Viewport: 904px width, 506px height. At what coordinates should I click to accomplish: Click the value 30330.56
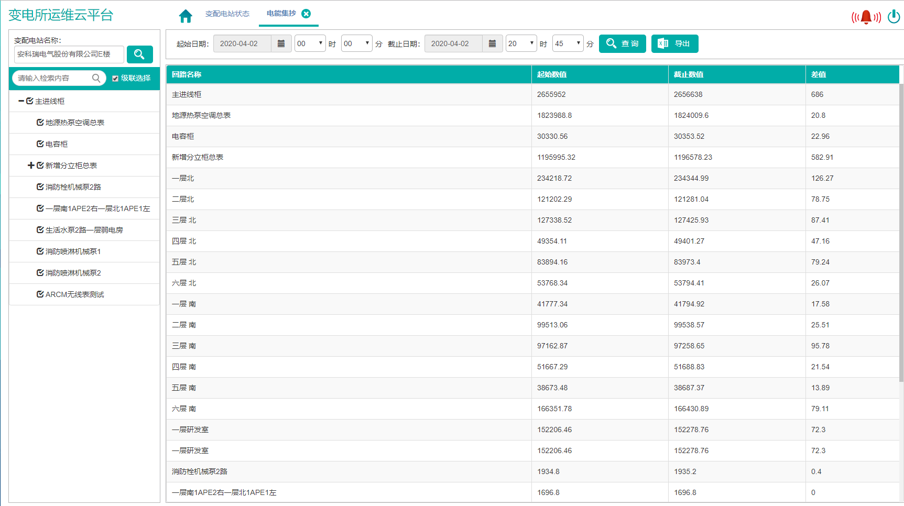pos(552,136)
